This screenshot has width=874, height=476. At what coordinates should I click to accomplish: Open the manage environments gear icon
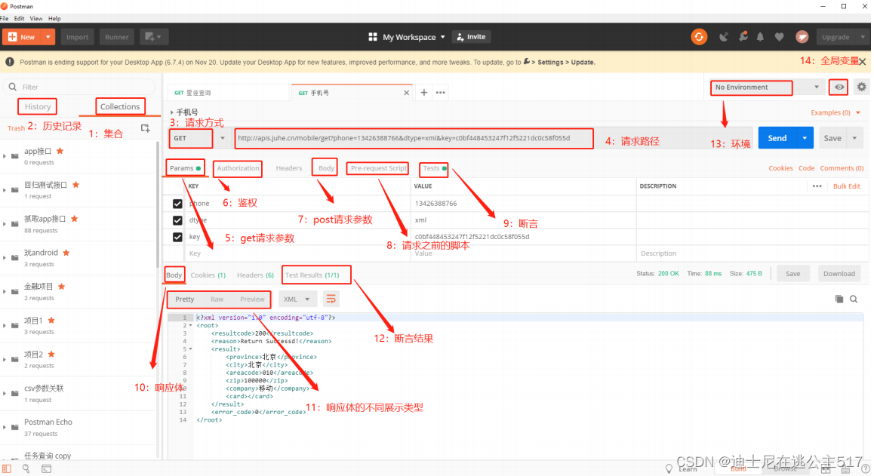click(862, 87)
